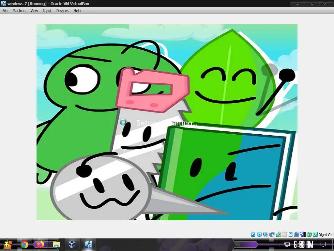This screenshot has width=334, height=251.
Task: Click the greyed shared folders status icon
Action: pyautogui.click(x=284, y=234)
